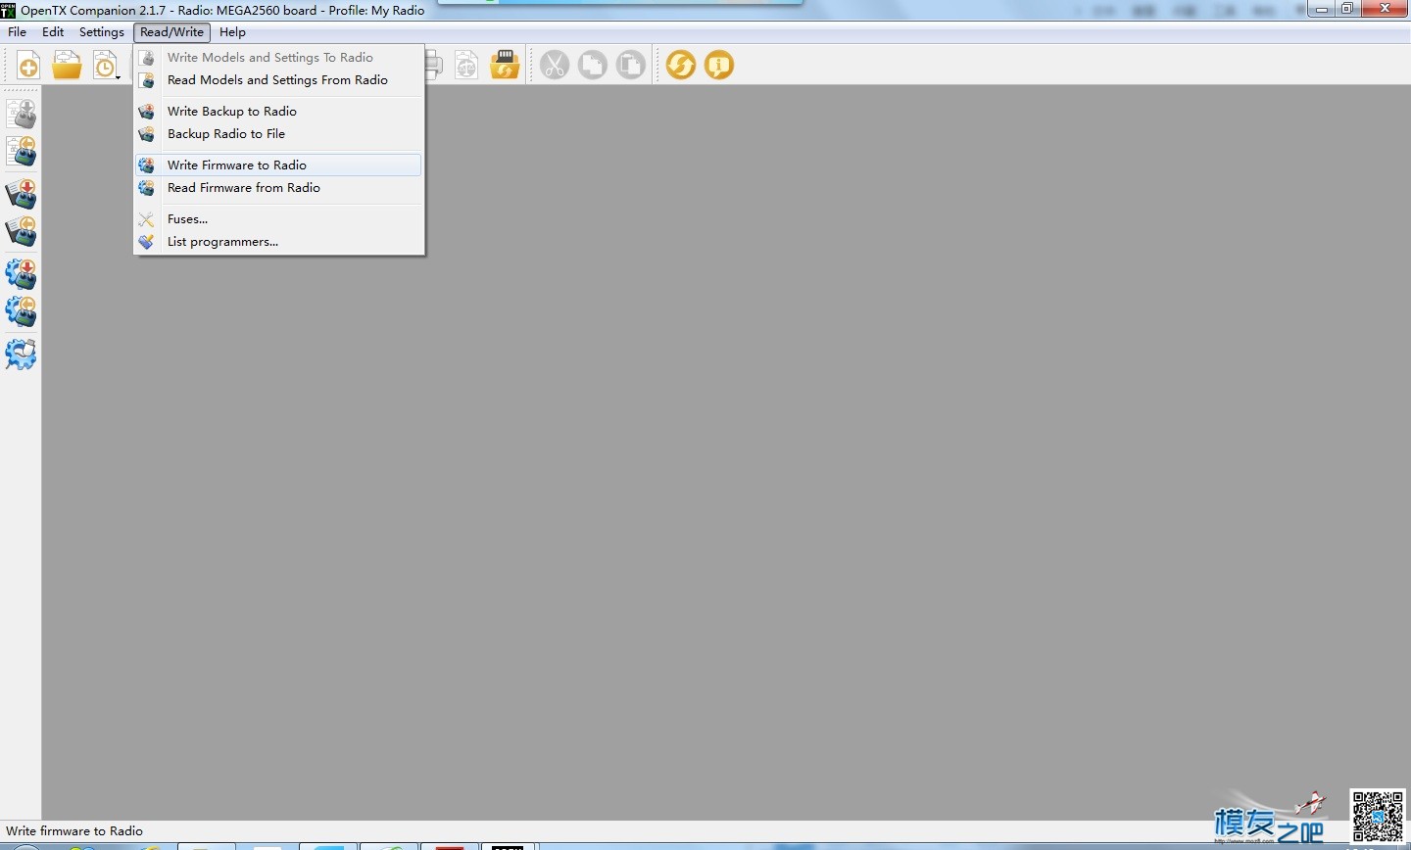1411x850 pixels.
Task: Select Read Firmware from Radio entry
Action: click(x=278, y=188)
